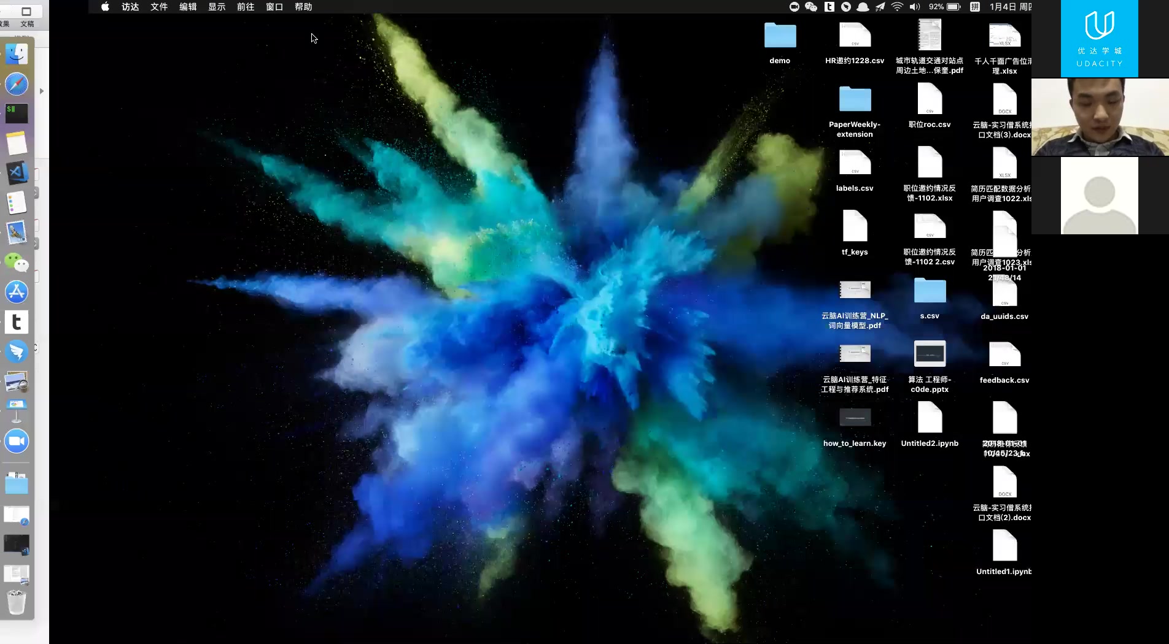
Task: Select the da_uuids.csv file
Action: click(1004, 293)
